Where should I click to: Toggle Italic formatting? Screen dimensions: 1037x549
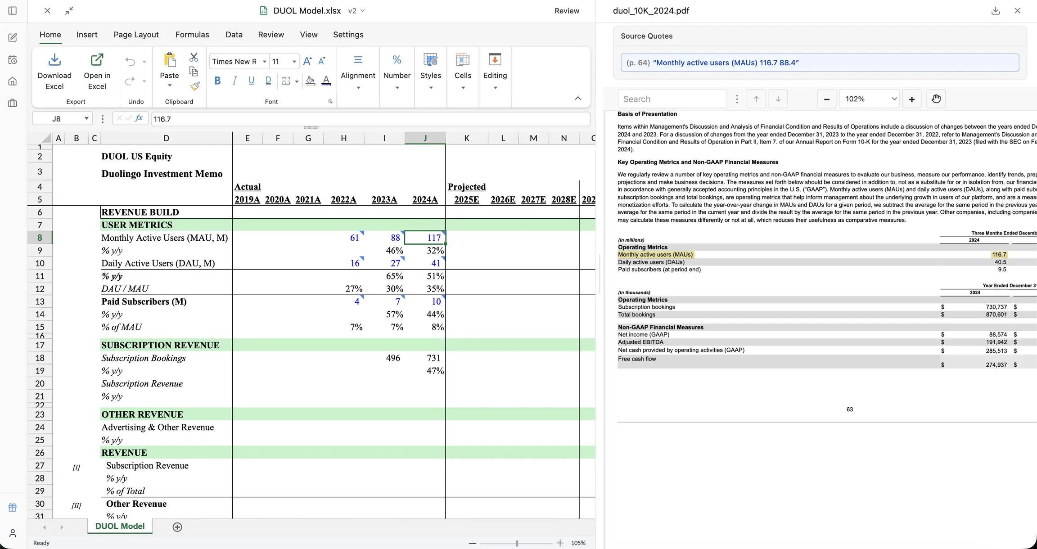click(234, 81)
